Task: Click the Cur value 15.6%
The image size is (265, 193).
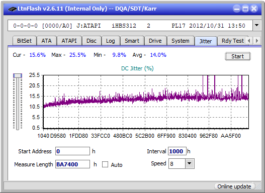Action: (38, 55)
